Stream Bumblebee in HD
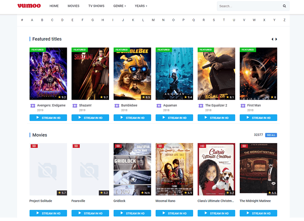The image size is (304, 221). [132, 118]
